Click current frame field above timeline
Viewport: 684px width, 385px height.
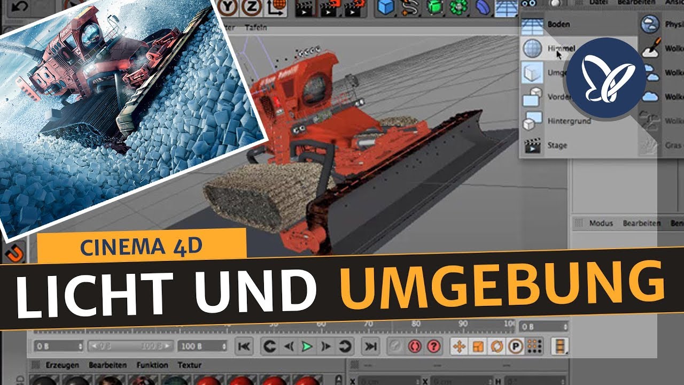click(x=543, y=326)
